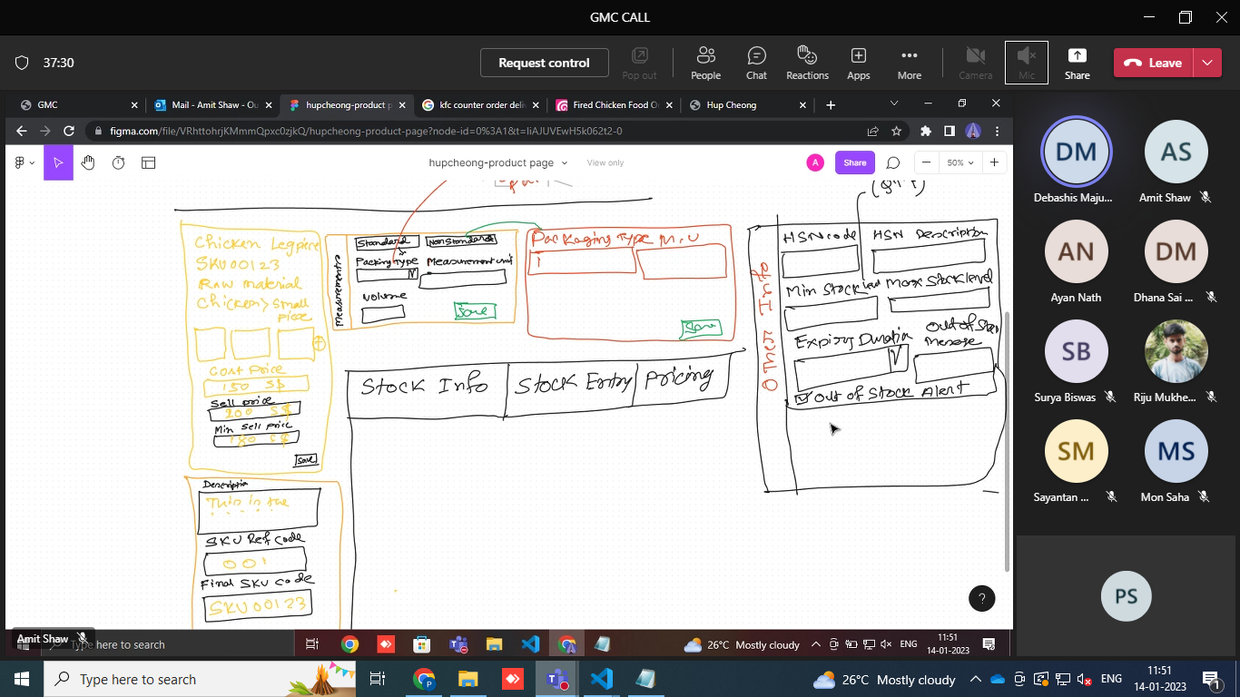Select the Figma hand tool
Screen dimensions: 1240x697
[88, 162]
